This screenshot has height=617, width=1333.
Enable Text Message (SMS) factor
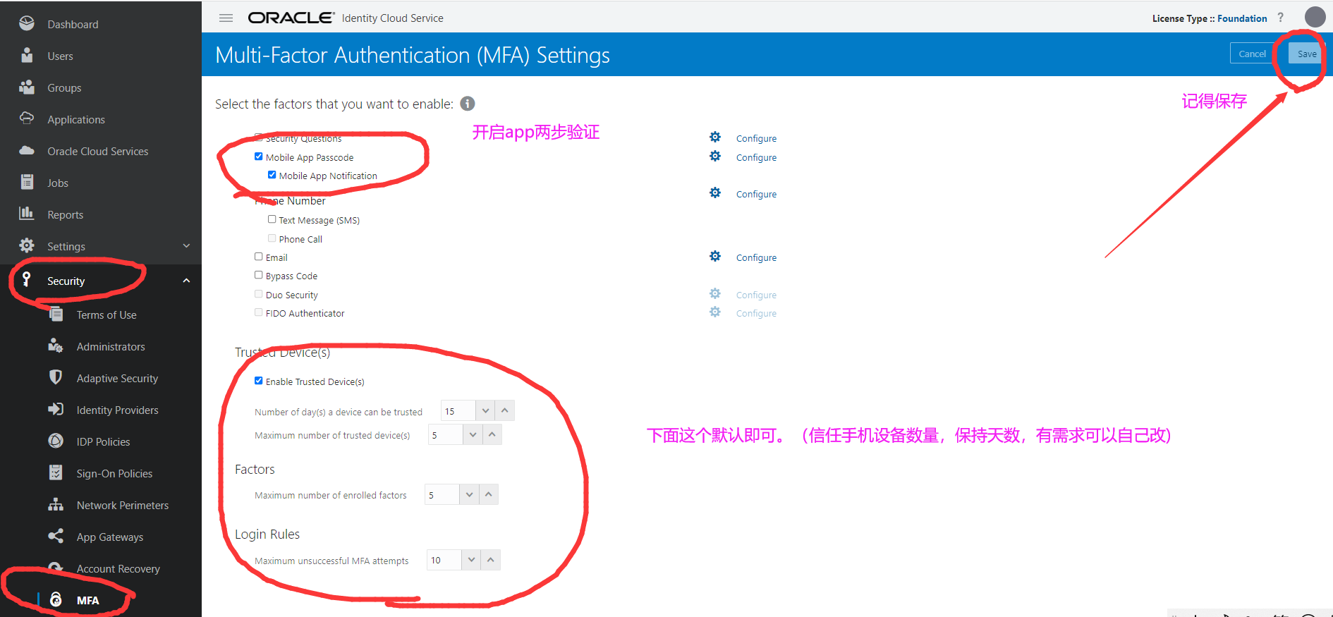(272, 219)
